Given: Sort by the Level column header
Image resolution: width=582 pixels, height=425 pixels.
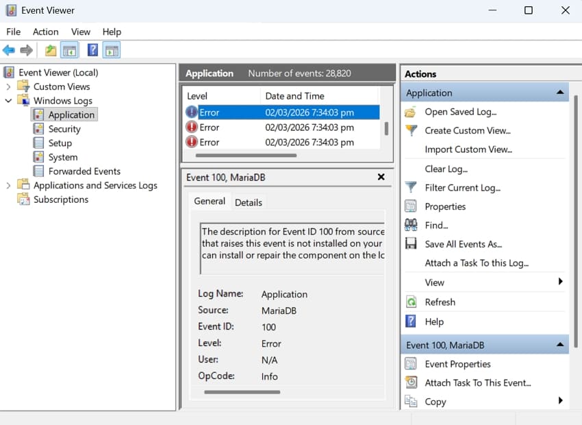Looking at the screenshot, I should 222,96.
